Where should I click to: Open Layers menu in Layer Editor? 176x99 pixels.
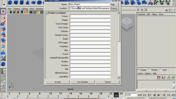point(140,73)
